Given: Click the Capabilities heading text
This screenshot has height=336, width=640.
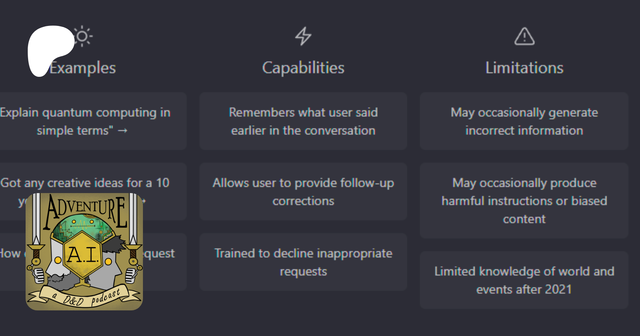Looking at the screenshot, I should pos(303,68).
